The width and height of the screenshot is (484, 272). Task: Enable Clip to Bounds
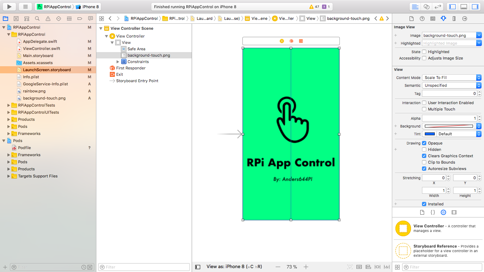(424, 162)
